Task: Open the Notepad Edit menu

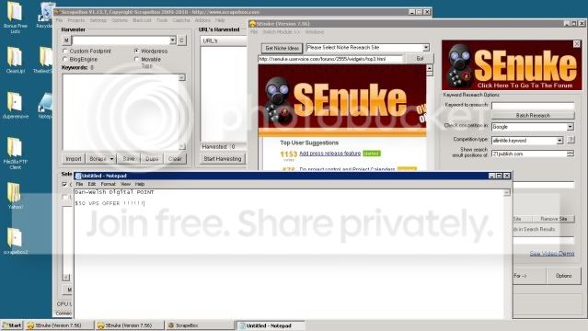Action: [x=92, y=184]
